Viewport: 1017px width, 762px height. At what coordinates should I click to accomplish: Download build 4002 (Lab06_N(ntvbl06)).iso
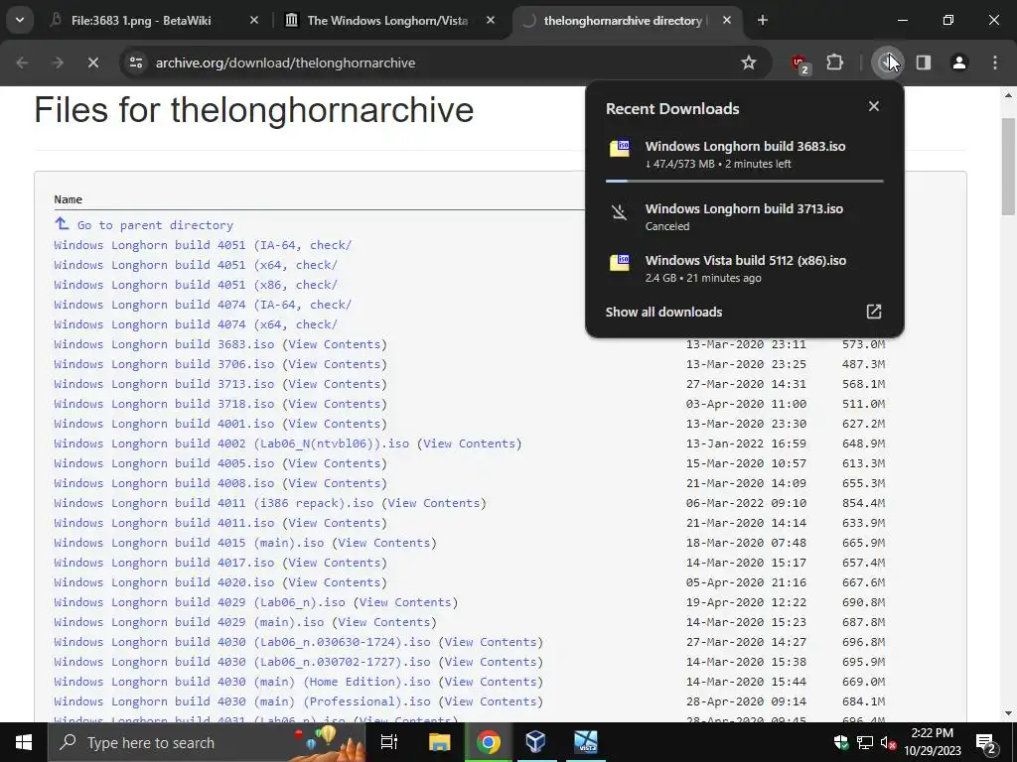point(231,444)
